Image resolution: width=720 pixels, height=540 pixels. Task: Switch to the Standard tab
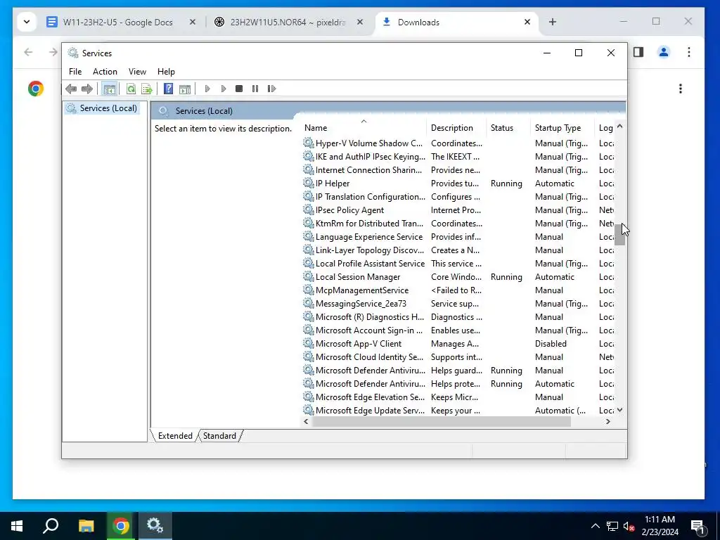click(219, 436)
